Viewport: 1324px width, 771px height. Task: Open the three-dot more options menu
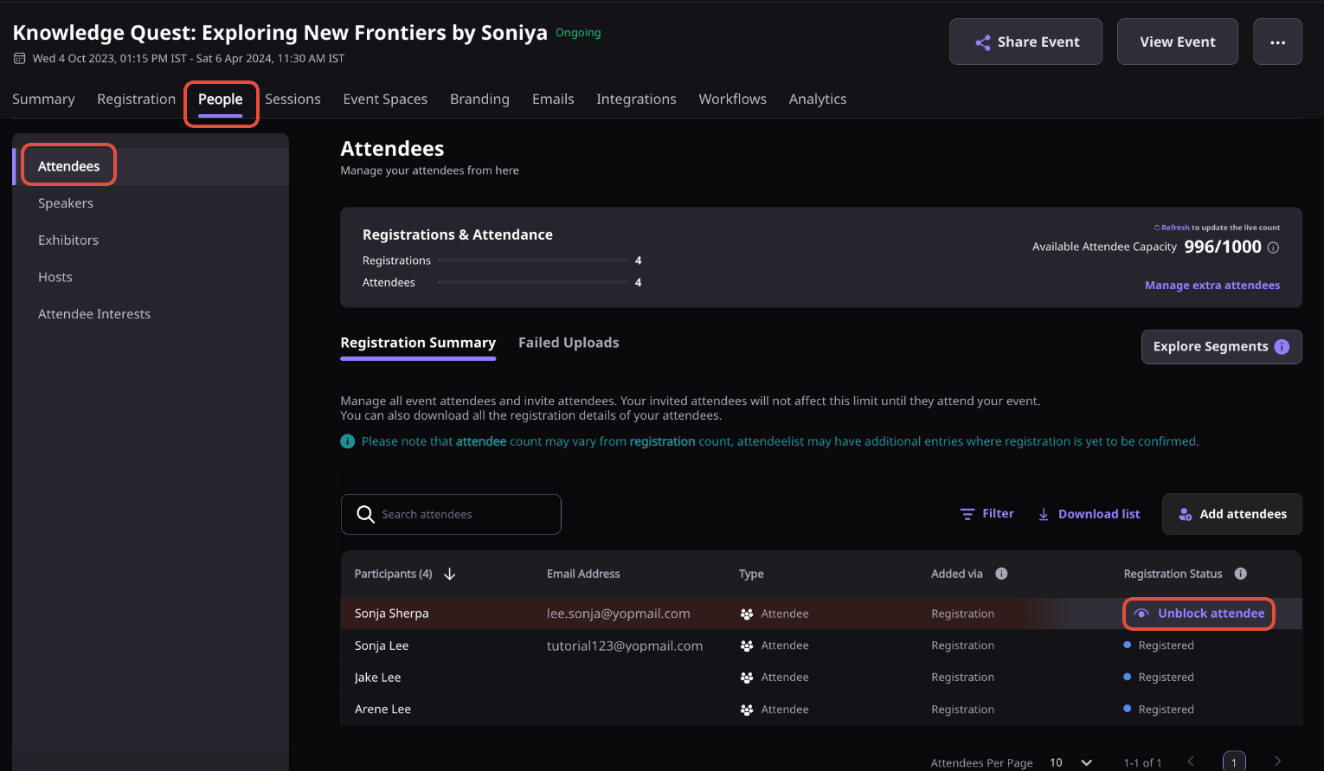pos(1278,42)
